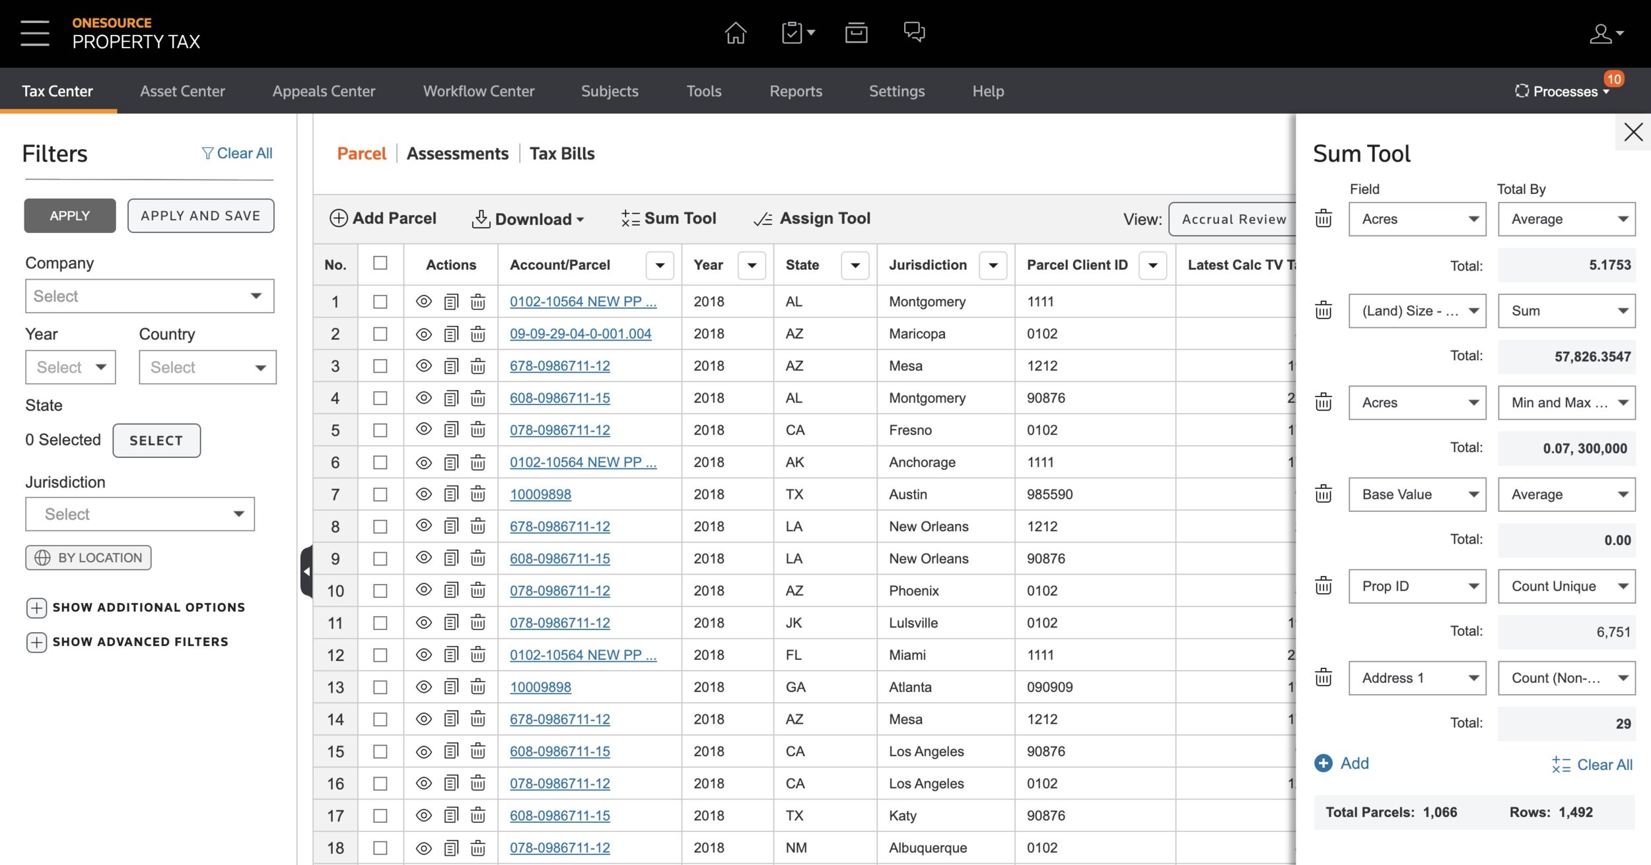Open the Country filter dropdown

pos(207,368)
